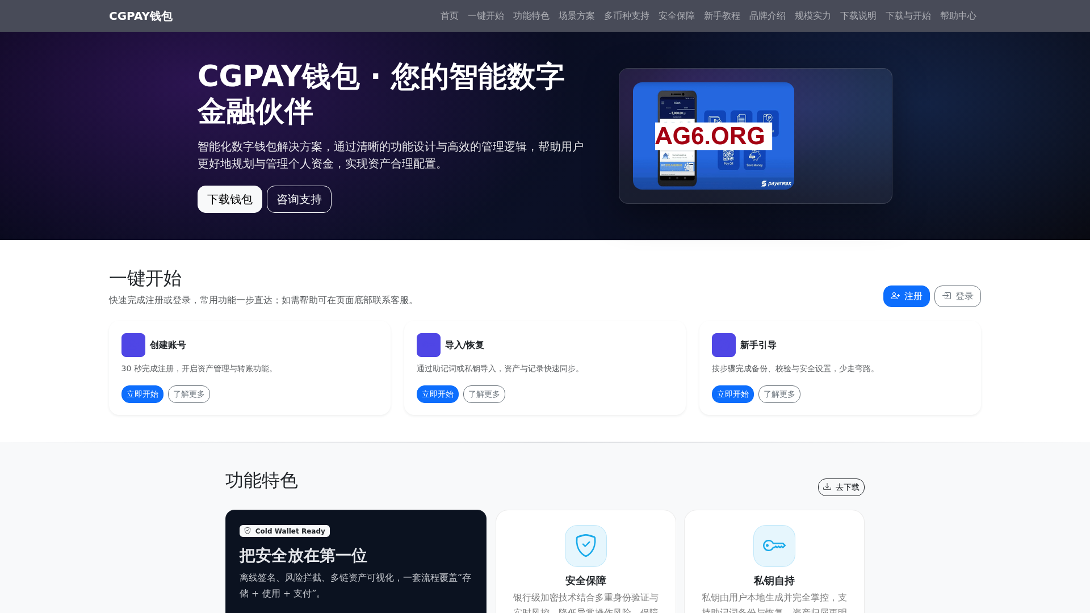Open 帮助中心 in navigation

(958, 16)
